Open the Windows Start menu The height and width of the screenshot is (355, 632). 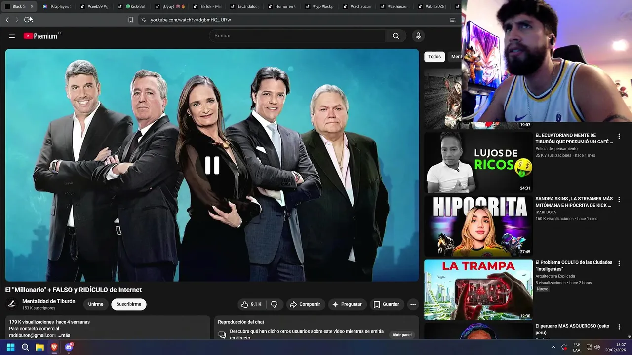point(10,347)
